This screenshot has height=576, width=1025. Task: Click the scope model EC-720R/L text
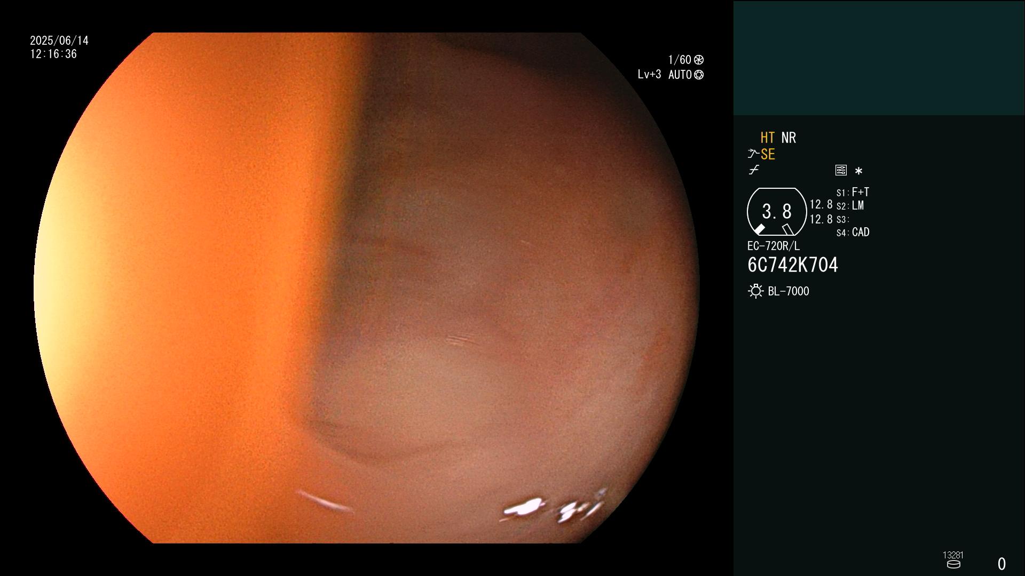774,246
